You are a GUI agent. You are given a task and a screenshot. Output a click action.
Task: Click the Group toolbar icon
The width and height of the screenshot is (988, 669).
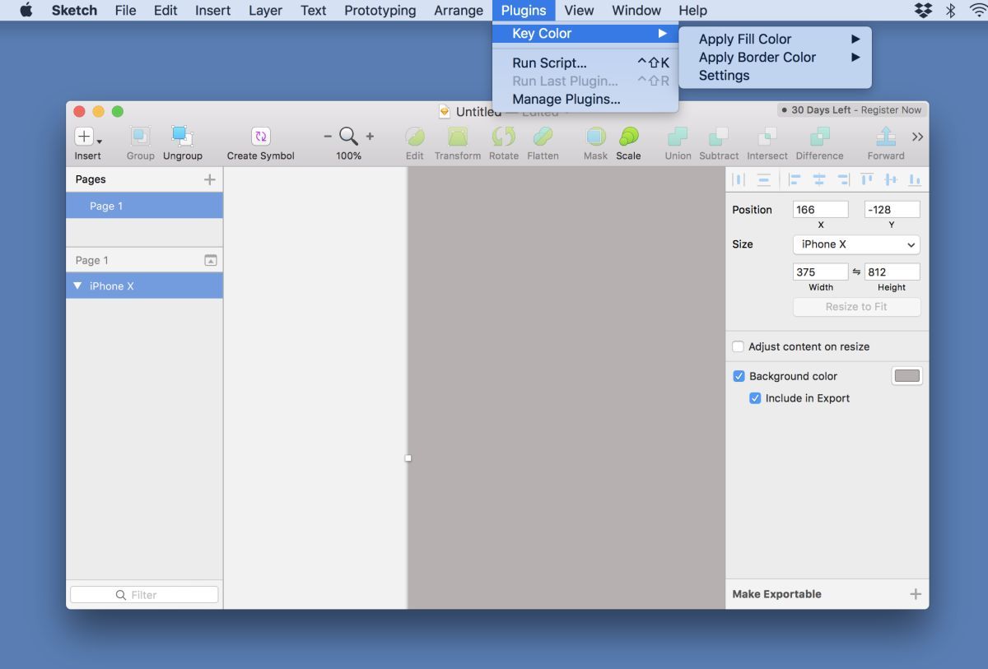[141, 137]
